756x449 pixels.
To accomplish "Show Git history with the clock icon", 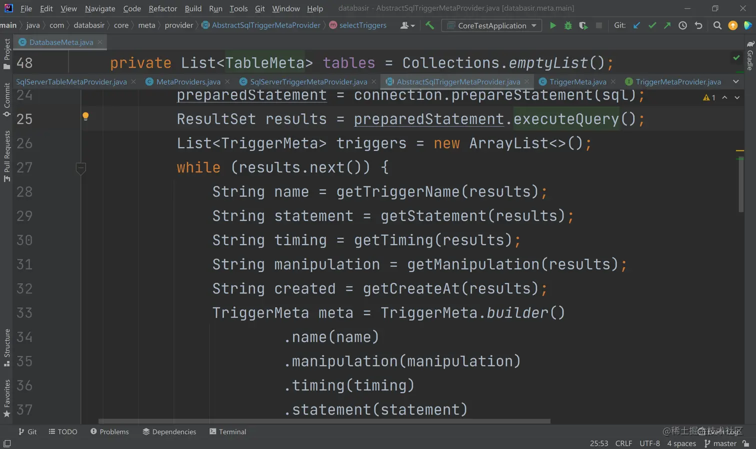I will pos(682,25).
